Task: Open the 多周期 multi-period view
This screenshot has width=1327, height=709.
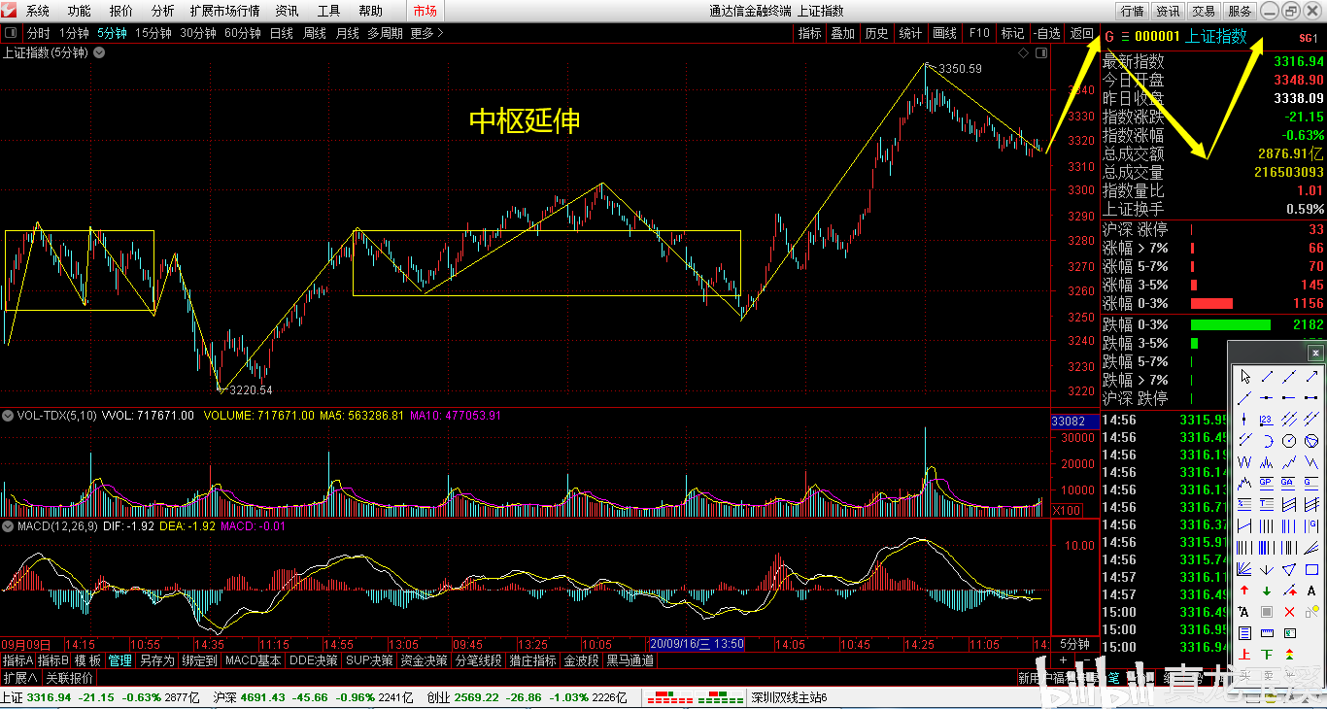Action: tap(385, 33)
